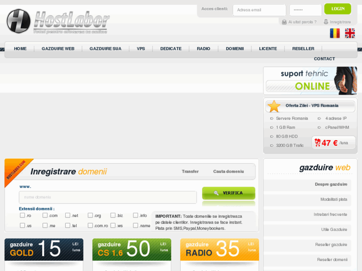Tick the .ws extension checkbox
The image size is (362, 271).
[113, 225]
